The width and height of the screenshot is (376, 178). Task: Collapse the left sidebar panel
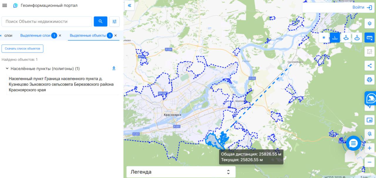[129, 6]
